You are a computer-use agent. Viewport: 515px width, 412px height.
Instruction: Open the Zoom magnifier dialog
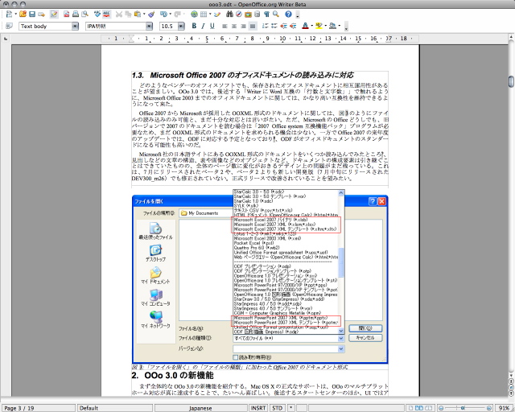tap(276, 14)
